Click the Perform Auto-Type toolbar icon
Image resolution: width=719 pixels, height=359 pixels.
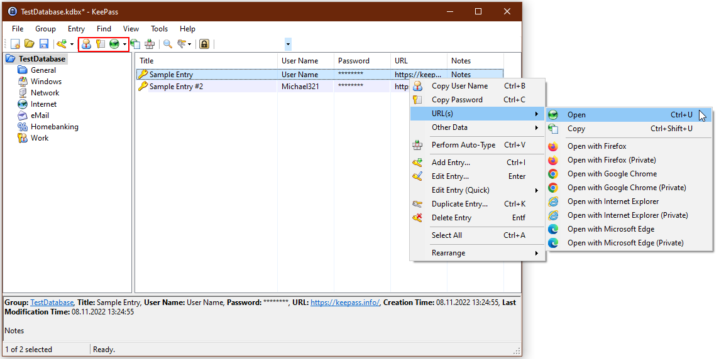149,44
